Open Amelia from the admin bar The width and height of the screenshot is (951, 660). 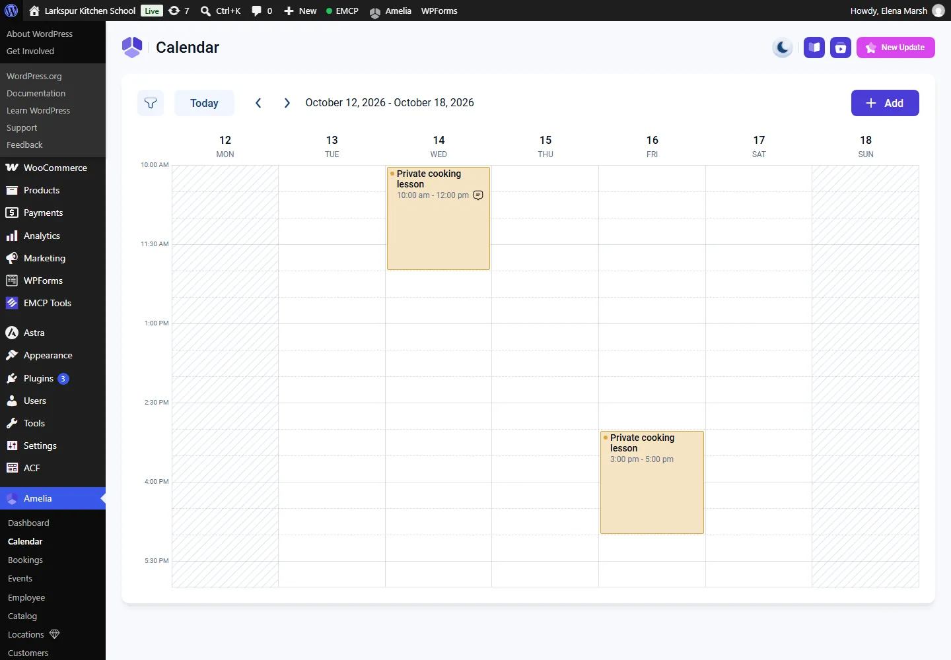pos(390,11)
